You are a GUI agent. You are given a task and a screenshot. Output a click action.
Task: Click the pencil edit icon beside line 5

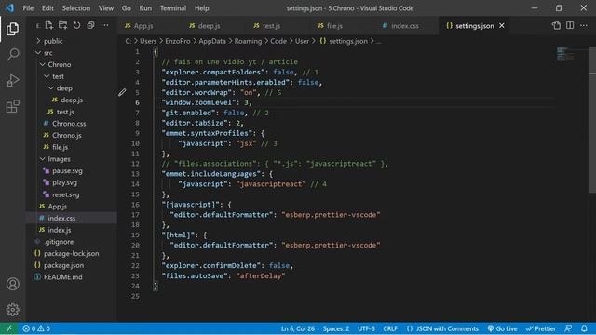pyautogui.click(x=122, y=92)
